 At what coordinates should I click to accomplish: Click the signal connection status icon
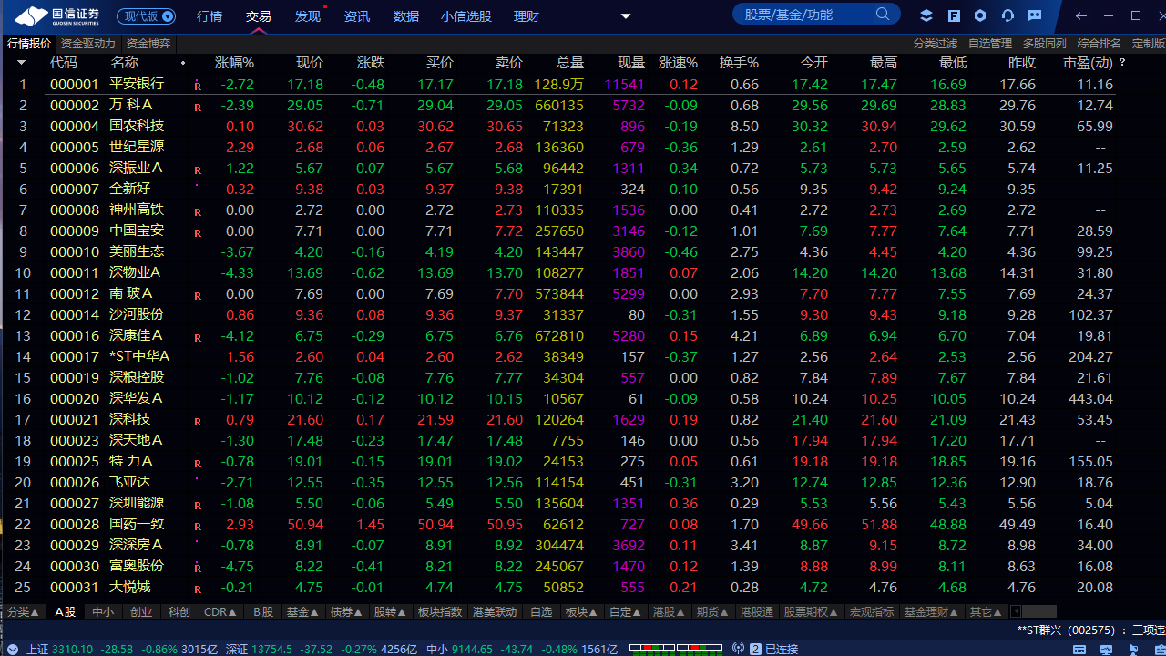pos(738,649)
